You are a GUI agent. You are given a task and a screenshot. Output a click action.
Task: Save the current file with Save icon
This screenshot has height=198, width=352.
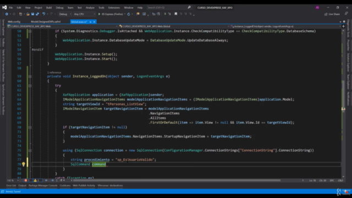(33, 14)
